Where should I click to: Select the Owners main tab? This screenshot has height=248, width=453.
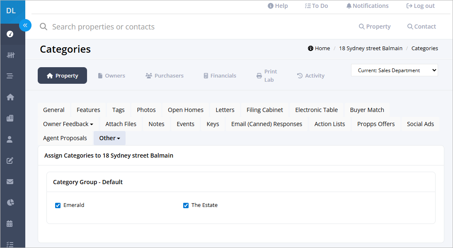pos(111,75)
